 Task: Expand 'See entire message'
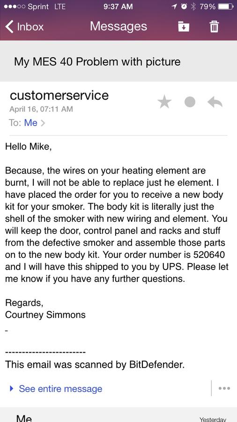pyautogui.click(x=60, y=389)
